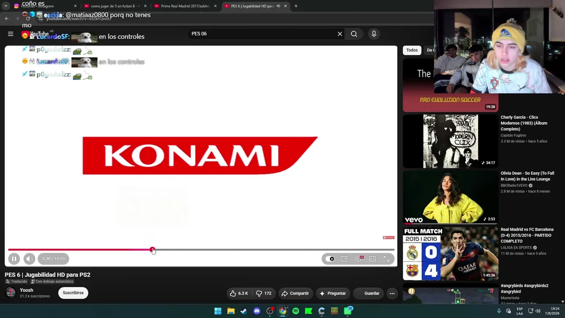Image resolution: width=565 pixels, height=318 pixels.
Task: Open Charly García Clics Modernos video
Action: pos(524,123)
